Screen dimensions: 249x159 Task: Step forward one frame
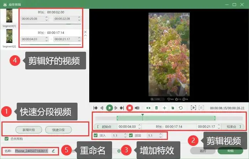click(116, 108)
